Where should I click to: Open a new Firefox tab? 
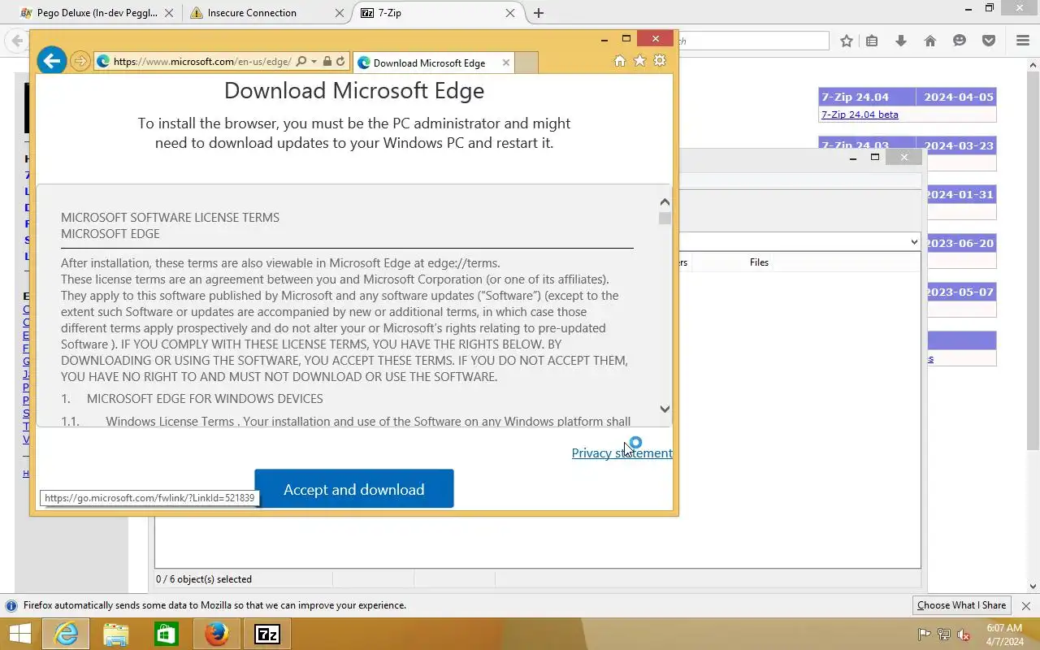(538, 13)
